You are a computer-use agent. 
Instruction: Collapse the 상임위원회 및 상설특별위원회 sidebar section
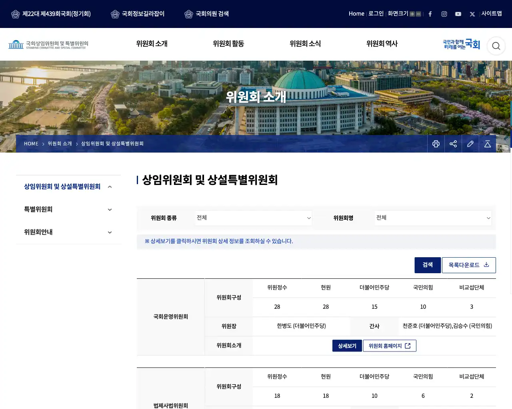pyautogui.click(x=68, y=187)
